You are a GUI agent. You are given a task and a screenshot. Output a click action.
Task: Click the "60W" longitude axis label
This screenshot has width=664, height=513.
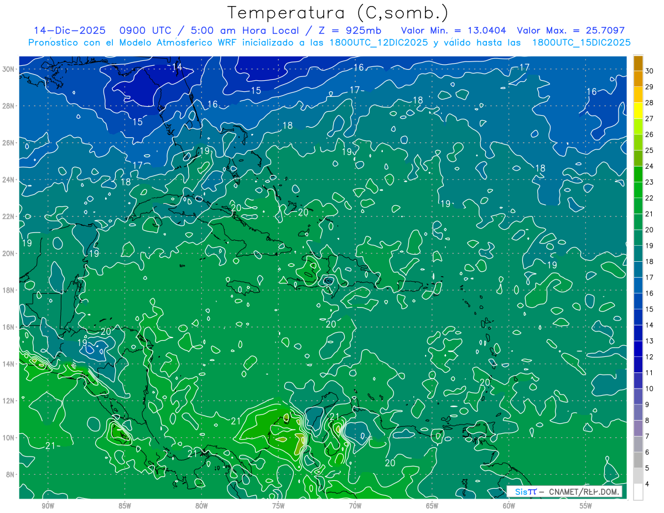pyautogui.click(x=509, y=506)
